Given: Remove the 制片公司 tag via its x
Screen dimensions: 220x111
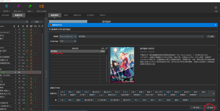Looking at the screenshot, I should [x=163, y=92].
